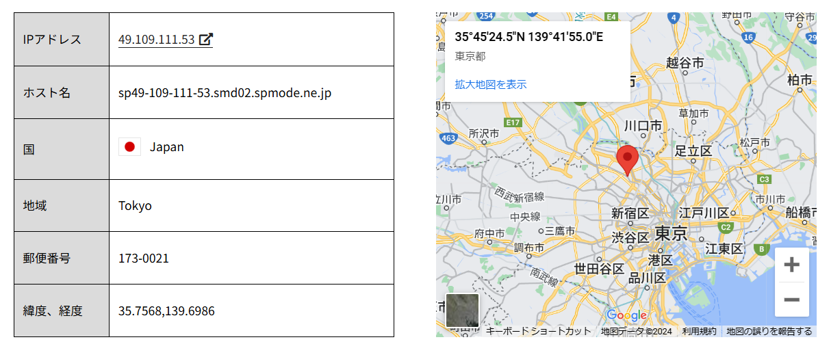831x344 pixels.
Task: Zoom out with the map minus button
Action: pos(792,300)
